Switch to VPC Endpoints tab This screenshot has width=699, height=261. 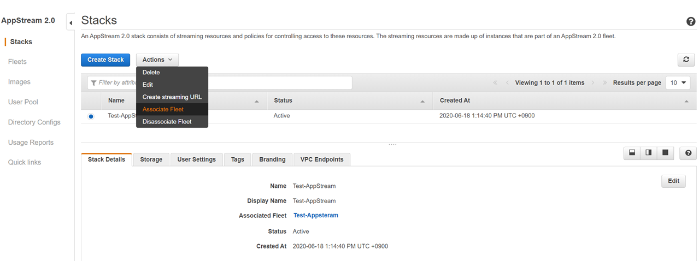(x=322, y=159)
